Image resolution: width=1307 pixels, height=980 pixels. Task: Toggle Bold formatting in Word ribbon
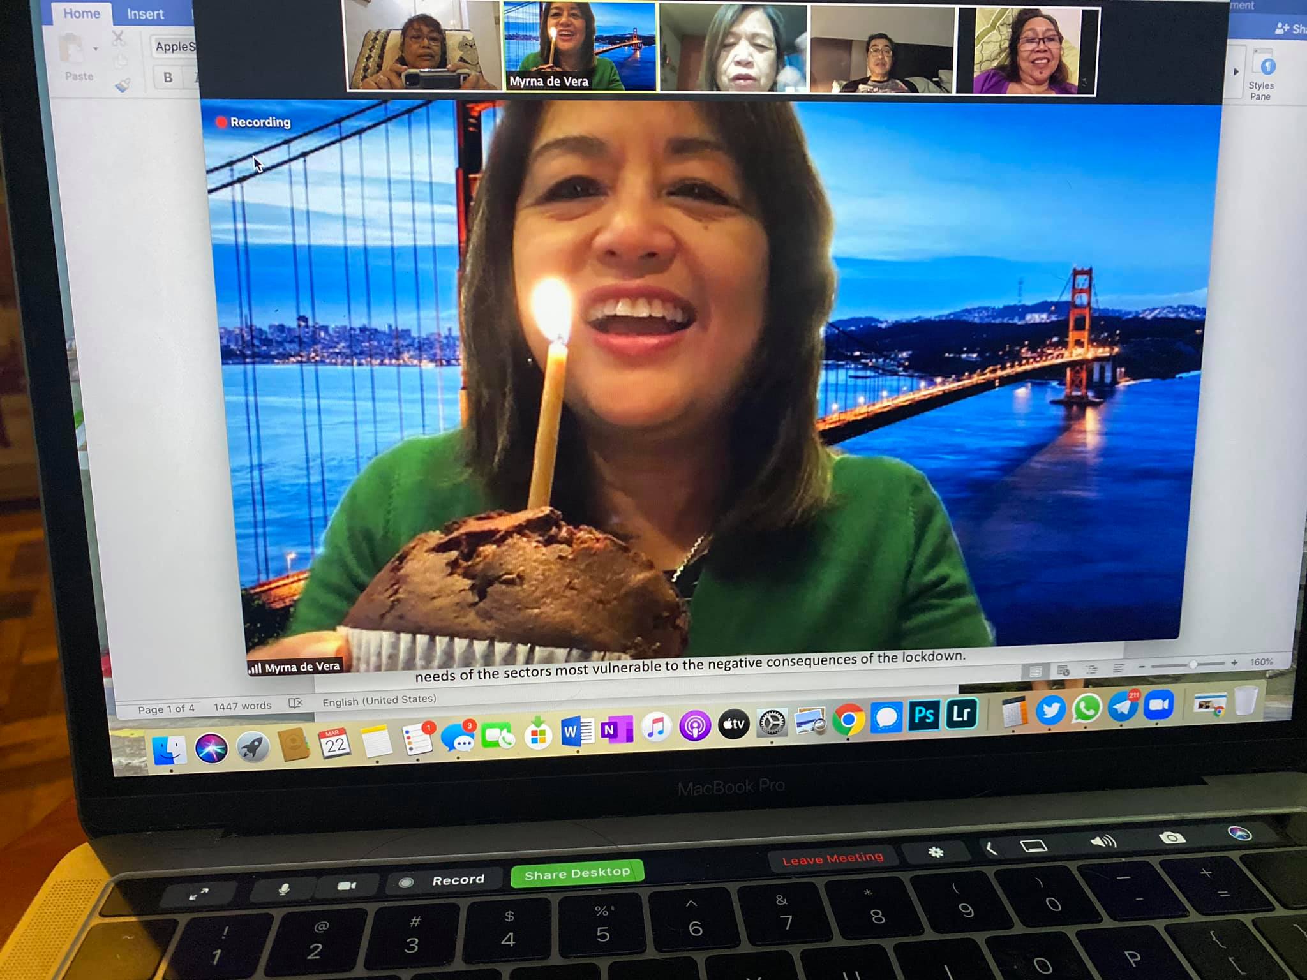(x=168, y=77)
